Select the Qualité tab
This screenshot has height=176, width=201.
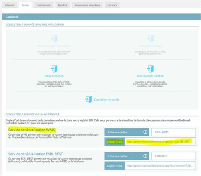(x=62, y=5)
